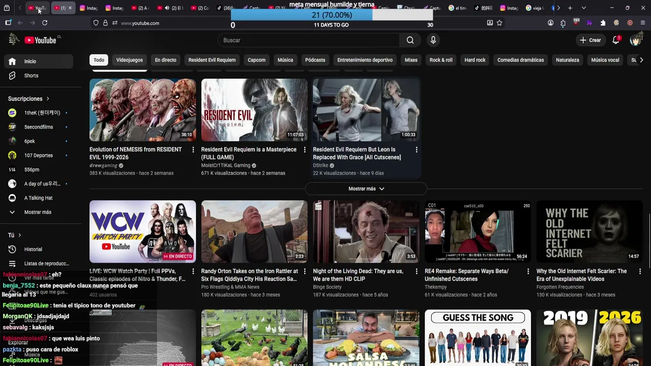Go back in browser history
The width and height of the screenshot is (651, 366).
pos(20,23)
